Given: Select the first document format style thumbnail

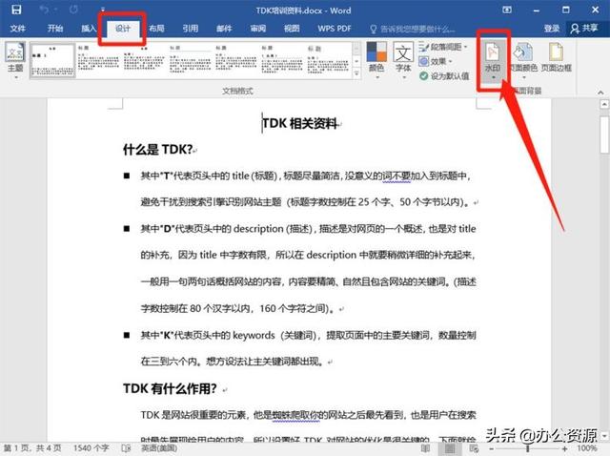Looking at the screenshot, I should (x=52, y=60).
